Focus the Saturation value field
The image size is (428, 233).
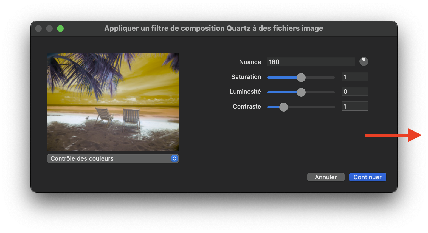pos(355,77)
